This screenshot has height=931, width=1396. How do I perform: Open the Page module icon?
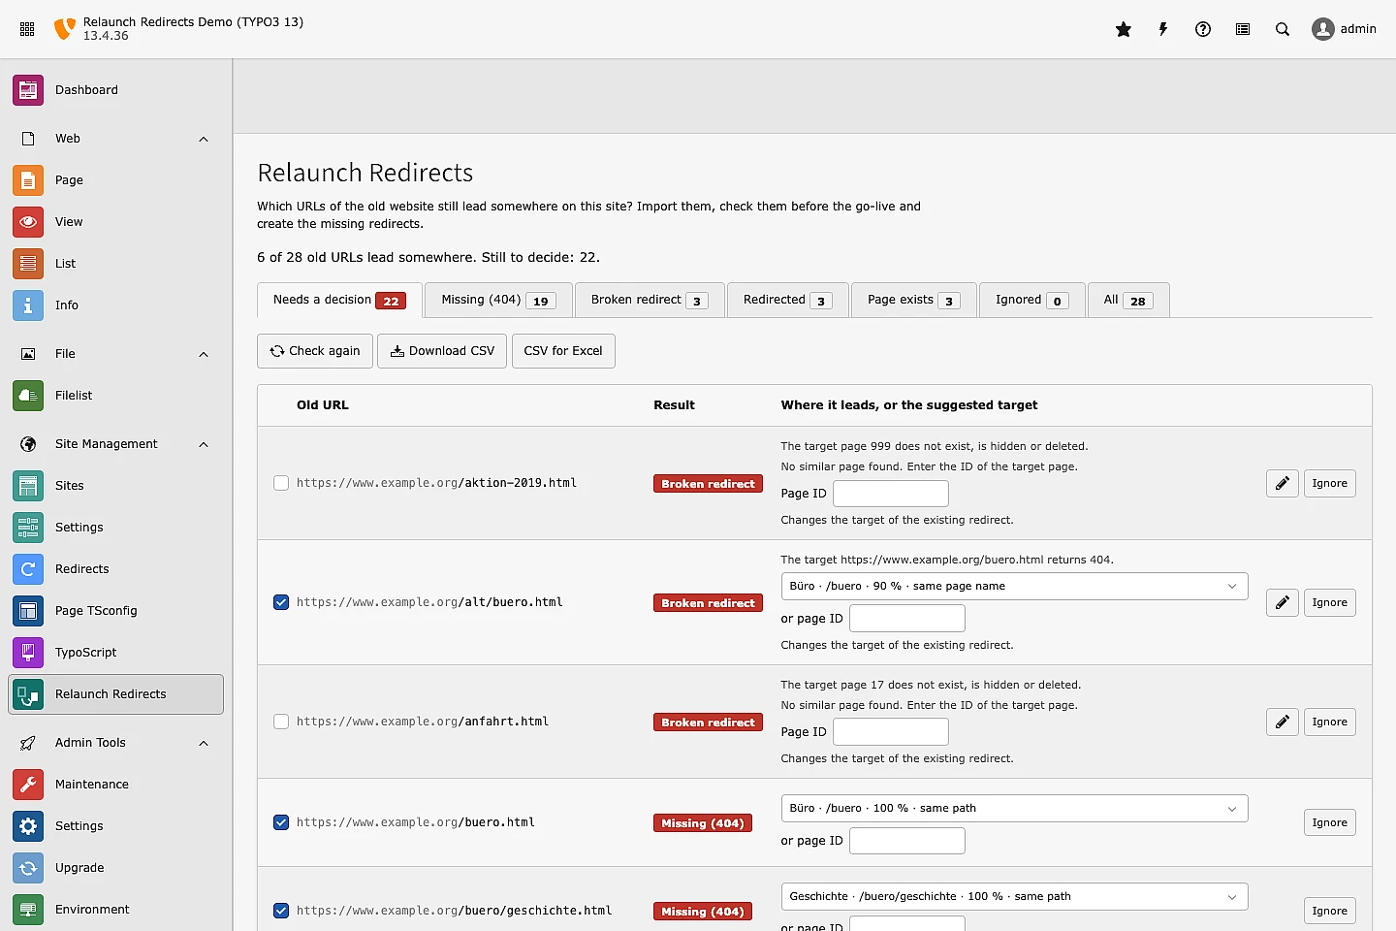[x=28, y=180]
